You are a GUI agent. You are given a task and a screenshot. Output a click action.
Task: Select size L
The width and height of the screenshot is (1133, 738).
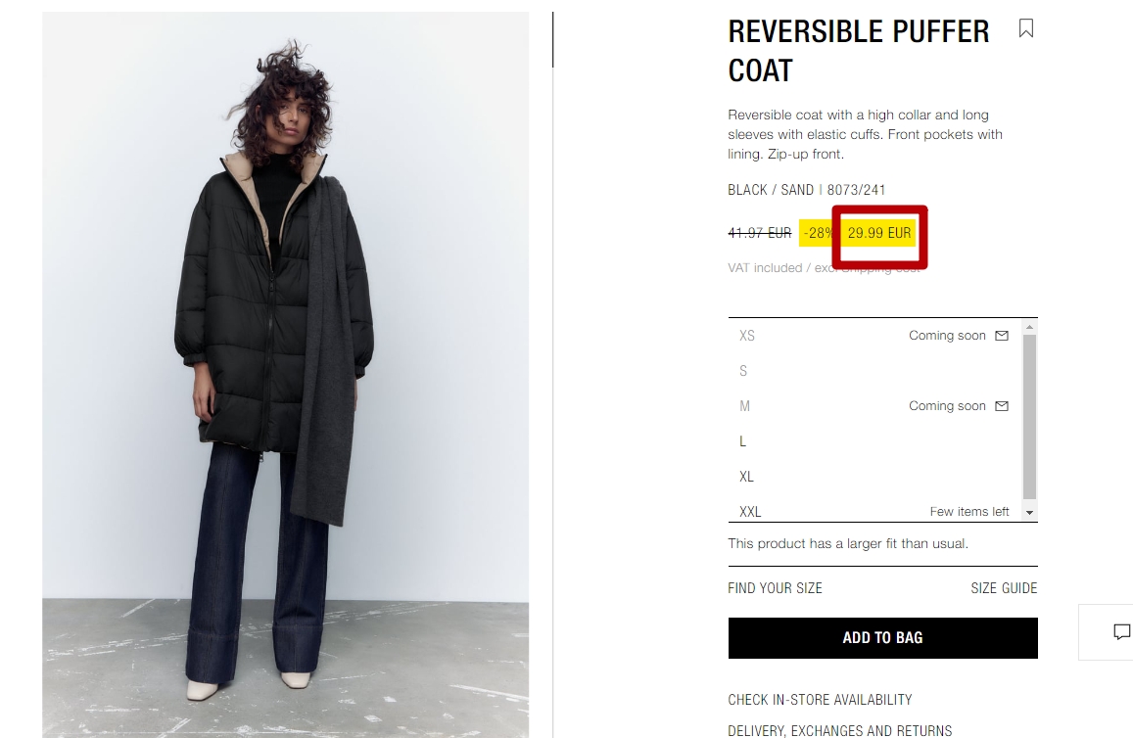pyautogui.click(x=873, y=441)
